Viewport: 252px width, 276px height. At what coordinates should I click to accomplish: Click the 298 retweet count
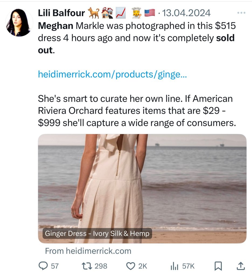click(x=101, y=266)
